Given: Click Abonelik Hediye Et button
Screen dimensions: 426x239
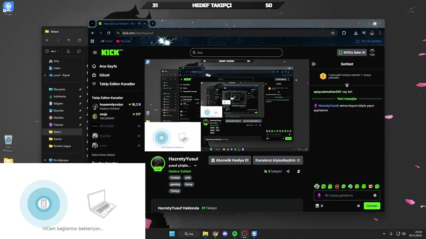Looking at the screenshot, I should coord(230,160).
